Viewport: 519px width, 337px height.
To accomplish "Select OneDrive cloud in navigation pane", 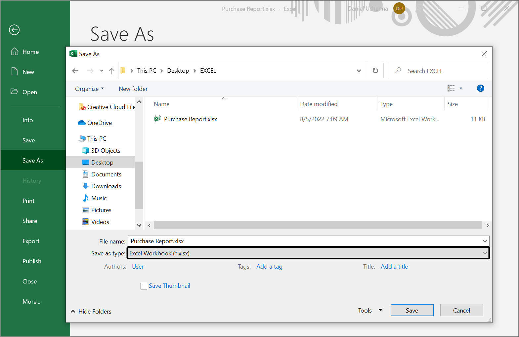I will tap(99, 123).
